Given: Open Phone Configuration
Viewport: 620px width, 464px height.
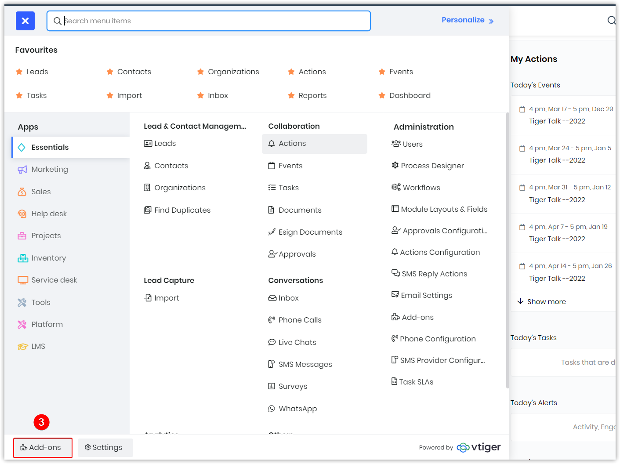Looking at the screenshot, I should point(433,339).
